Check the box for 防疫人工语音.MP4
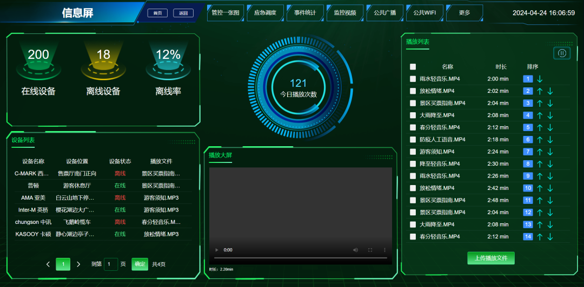This screenshot has height=287, width=584. coord(413,140)
